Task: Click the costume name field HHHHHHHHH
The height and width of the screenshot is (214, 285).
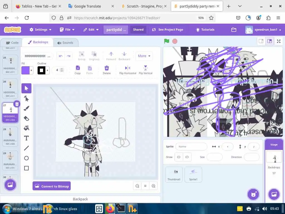Action: pyautogui.click(x=38, y=56)
